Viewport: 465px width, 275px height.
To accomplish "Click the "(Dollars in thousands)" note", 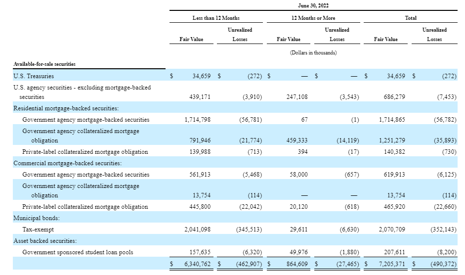I will point(313,53).
